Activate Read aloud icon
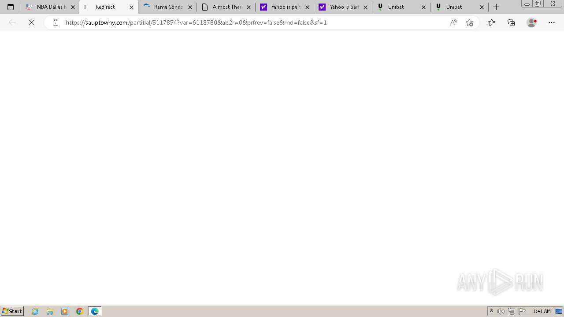This screenshot has height=317, width=564. tap(453, 22)
